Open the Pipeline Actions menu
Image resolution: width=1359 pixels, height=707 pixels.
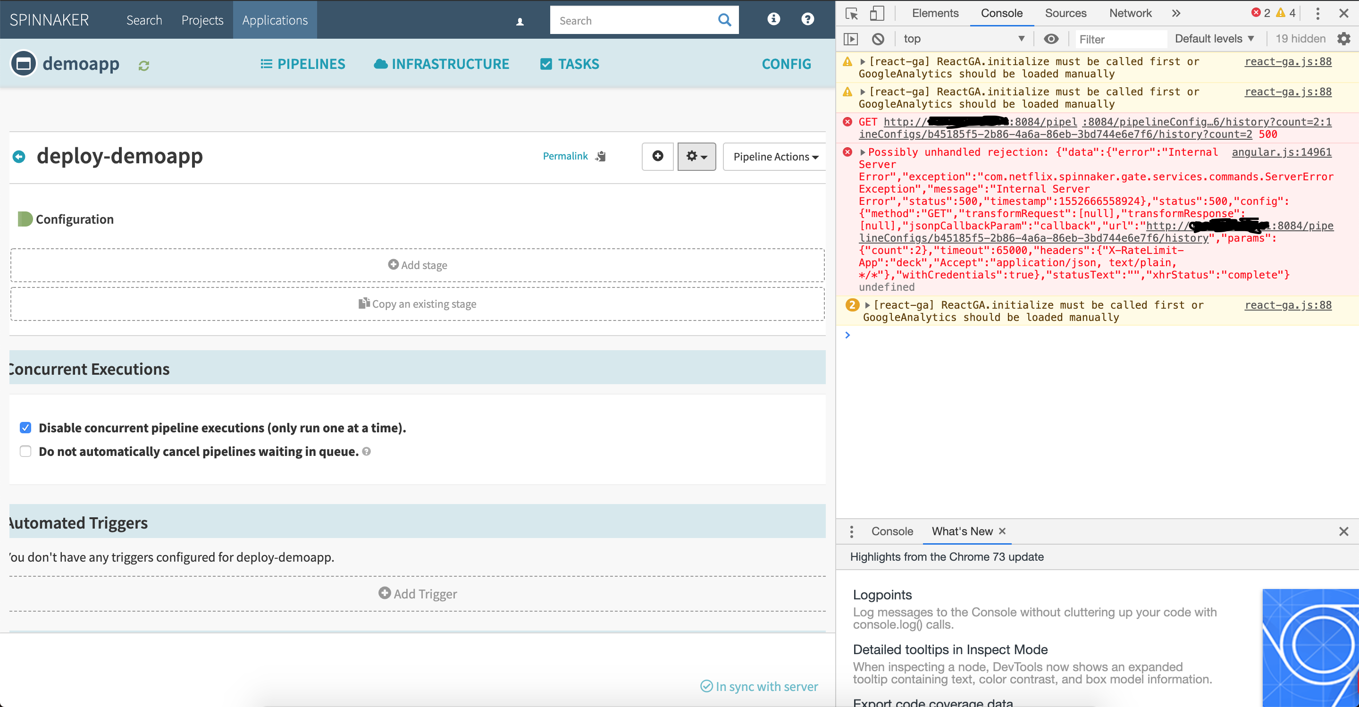pyautogui.click(x=773, y=156)
